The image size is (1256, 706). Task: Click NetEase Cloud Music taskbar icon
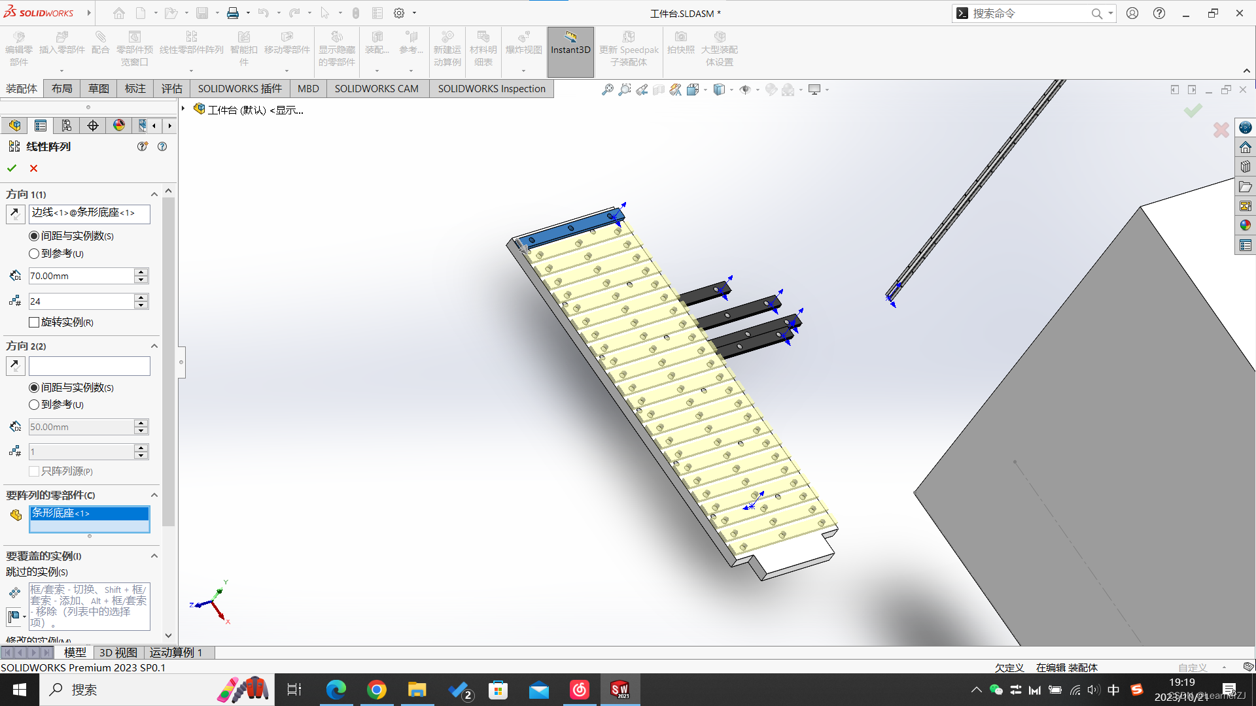tap(580, 690)
